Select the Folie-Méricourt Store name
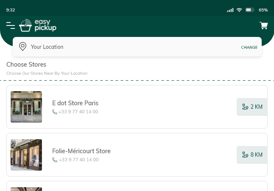The width and height of the screenshot is (274, 191). pos(81,151)
